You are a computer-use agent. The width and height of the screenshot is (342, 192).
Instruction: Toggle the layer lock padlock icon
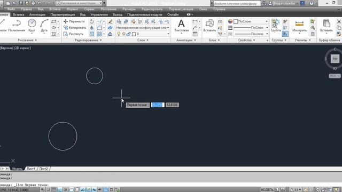tap(129, 34)
